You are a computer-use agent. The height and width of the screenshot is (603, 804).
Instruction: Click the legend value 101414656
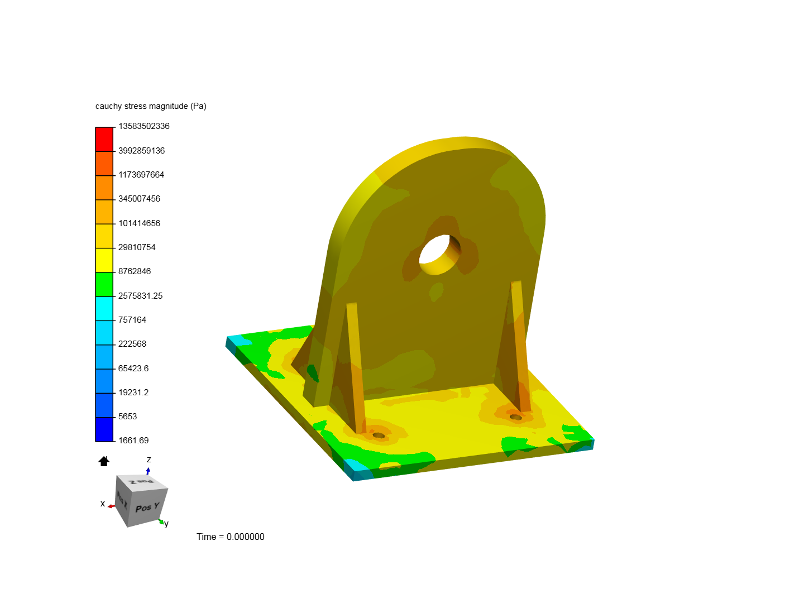pyautogui.click(x=139, y=223)
